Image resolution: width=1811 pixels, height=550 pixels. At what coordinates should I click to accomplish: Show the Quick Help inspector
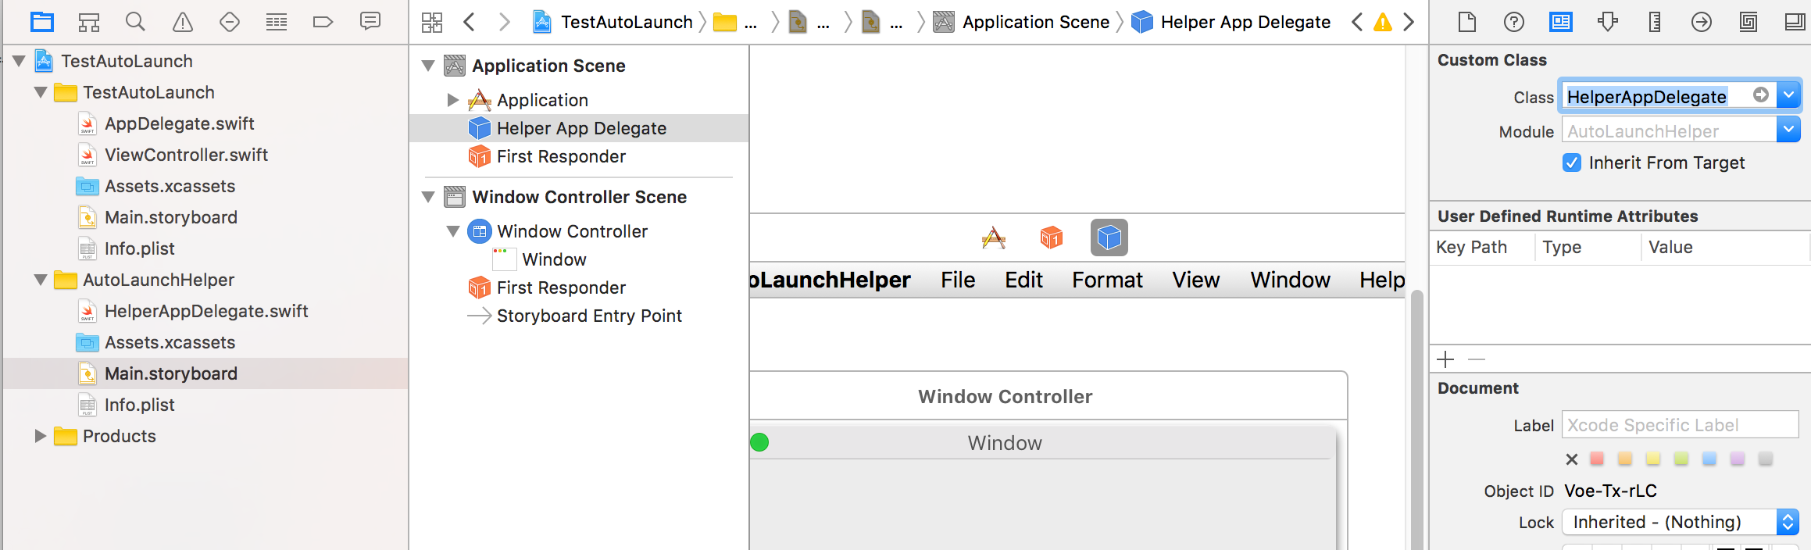(x=1514, y=22)
